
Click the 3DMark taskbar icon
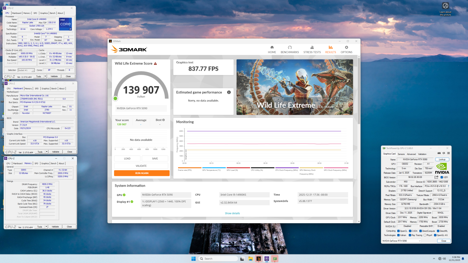258,259
